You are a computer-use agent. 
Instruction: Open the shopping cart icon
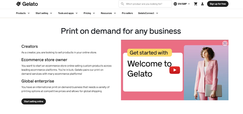click(196, 4)
